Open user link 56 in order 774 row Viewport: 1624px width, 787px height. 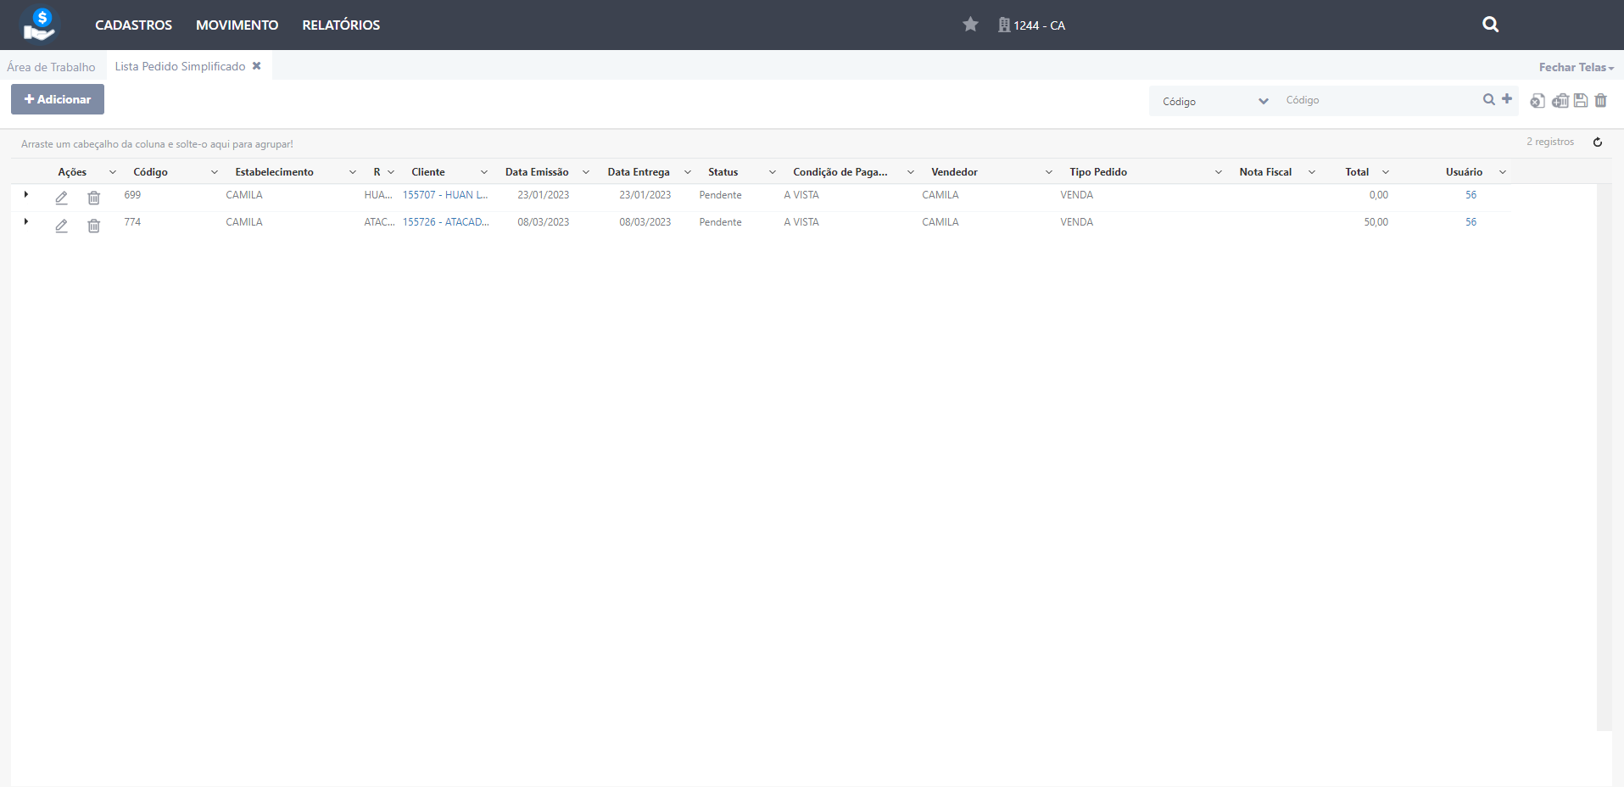point(1471,222)
